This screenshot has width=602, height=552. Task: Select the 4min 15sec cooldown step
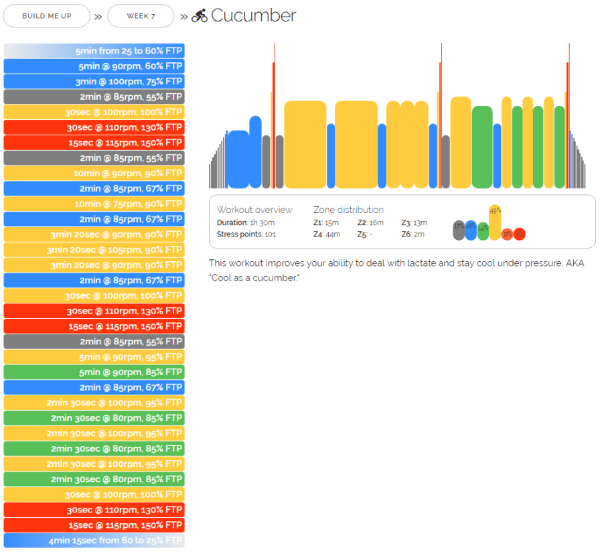point(94,541)
